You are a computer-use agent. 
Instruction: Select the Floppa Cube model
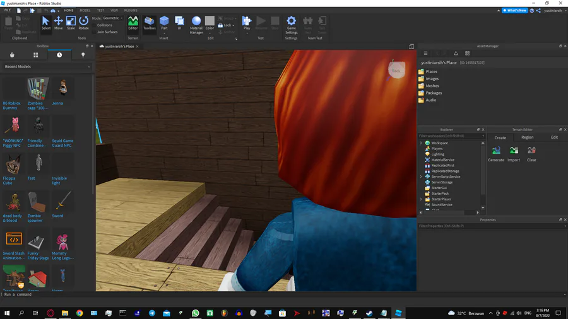13,169
